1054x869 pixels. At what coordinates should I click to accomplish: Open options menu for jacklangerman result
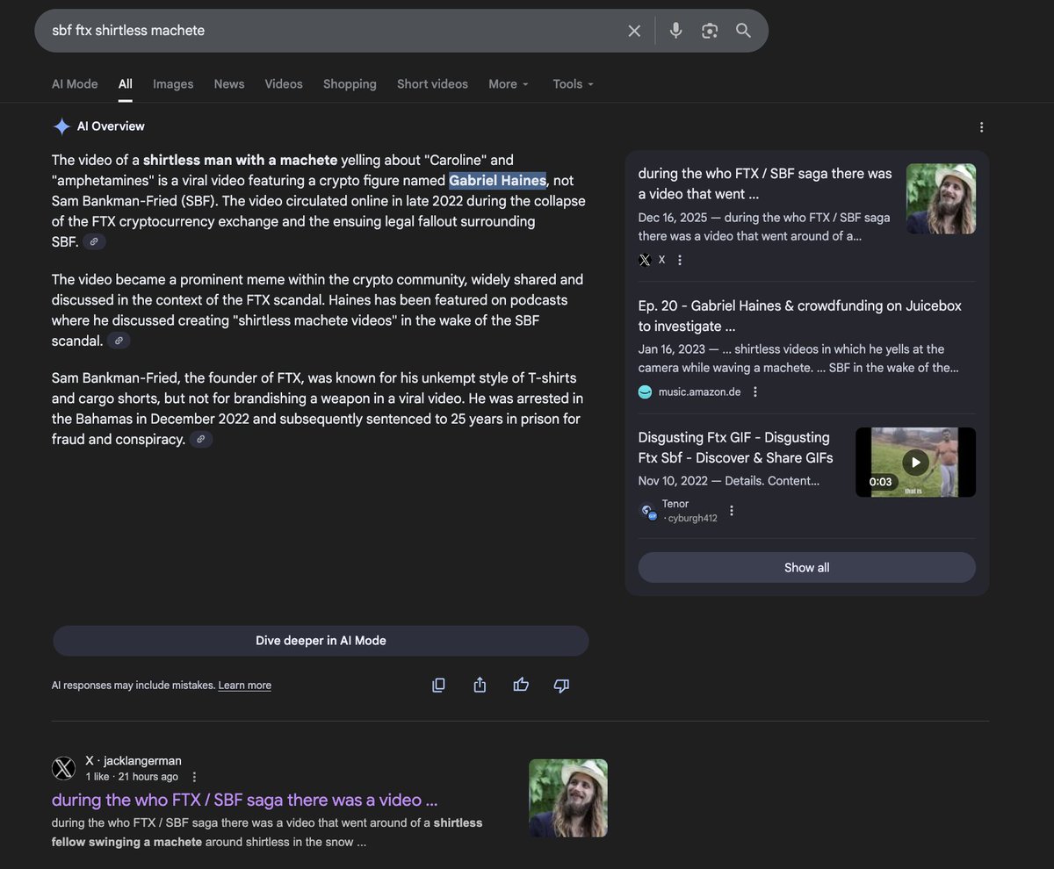[194, 777]
